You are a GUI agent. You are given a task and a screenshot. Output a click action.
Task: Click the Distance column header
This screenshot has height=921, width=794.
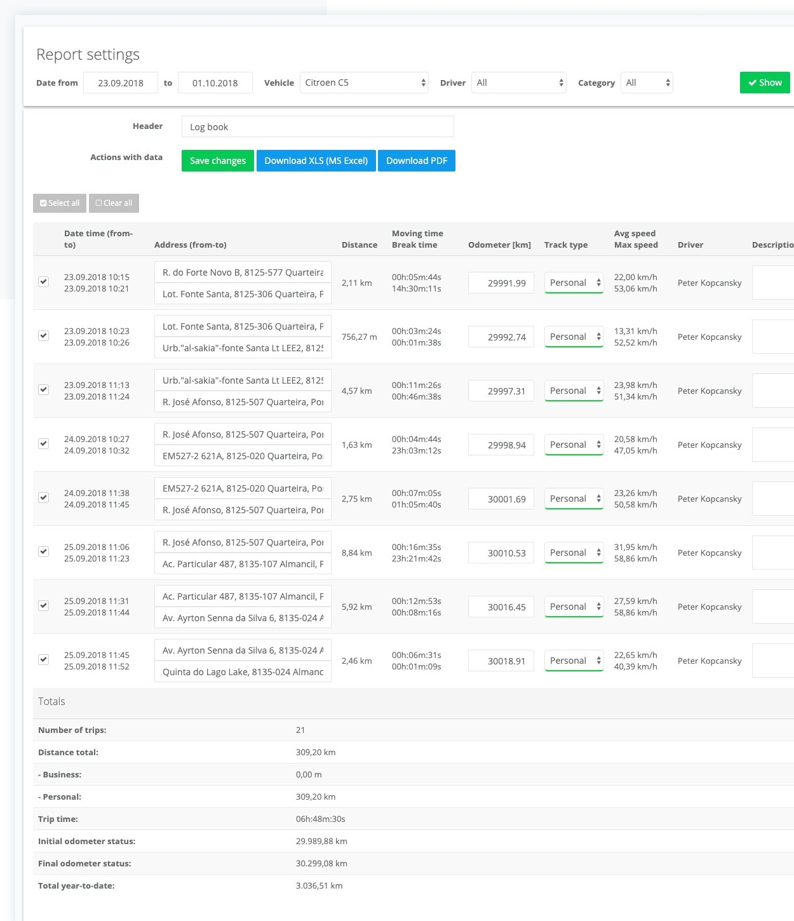coord(360,245)
